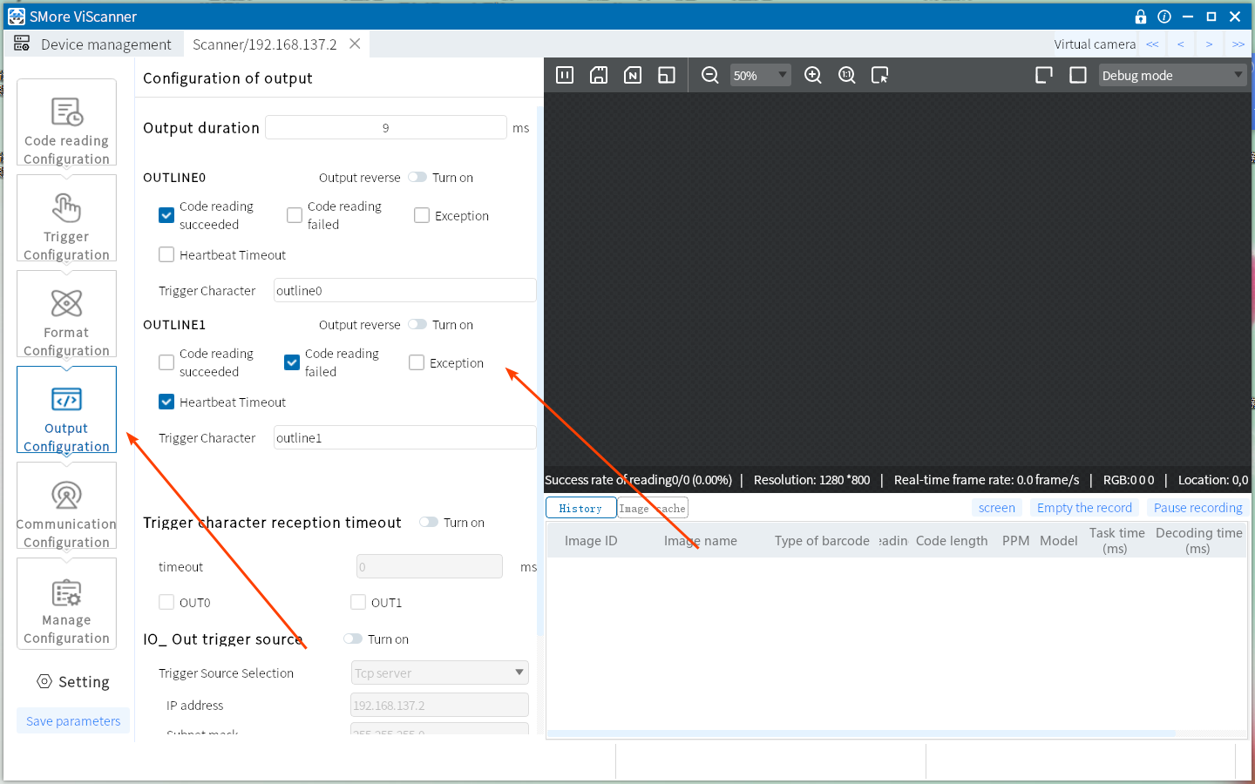Toggle IO_Out trigger source switch
This screenshot has height=784, width=1255.
[x=353, y=639]
